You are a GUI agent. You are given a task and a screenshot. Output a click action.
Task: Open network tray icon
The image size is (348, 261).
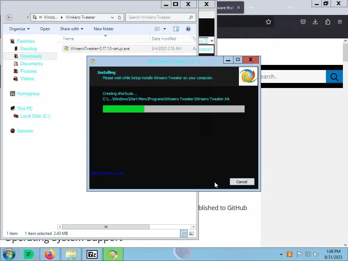tap(308, 254)
